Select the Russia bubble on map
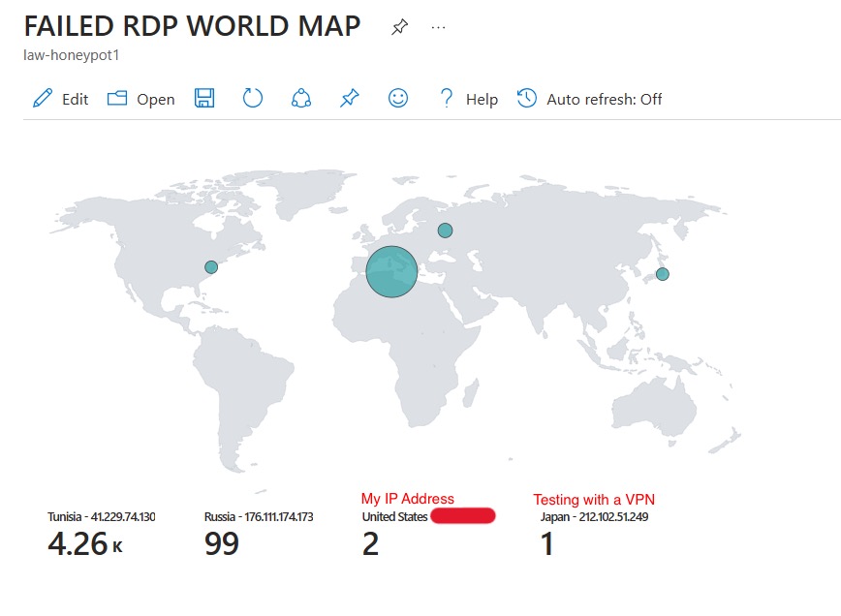The width and height of the screenshot is (841, 616). click(x=445, y=231)
